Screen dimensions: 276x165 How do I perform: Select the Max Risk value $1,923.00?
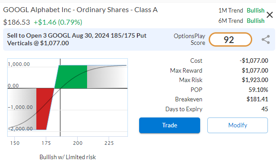255,80
